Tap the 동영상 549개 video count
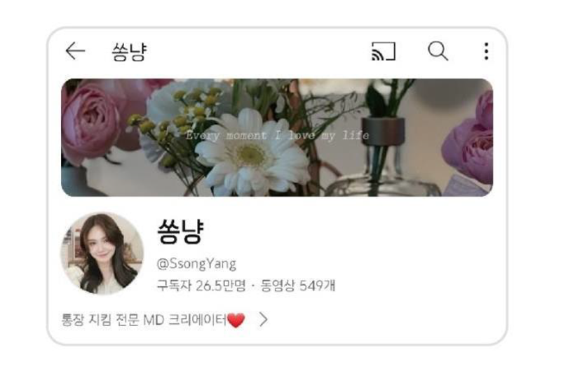The height and width of the screenshot is (373, 561). [x=297, y=286]
